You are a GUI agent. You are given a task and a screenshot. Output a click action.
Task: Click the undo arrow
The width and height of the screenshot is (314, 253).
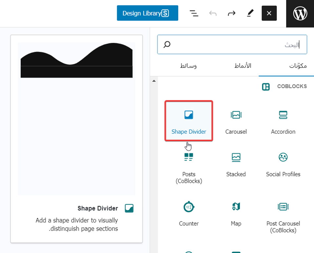click(213, 13)
